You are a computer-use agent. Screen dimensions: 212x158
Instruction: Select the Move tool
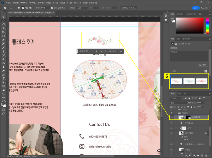[x=3, y=17]
